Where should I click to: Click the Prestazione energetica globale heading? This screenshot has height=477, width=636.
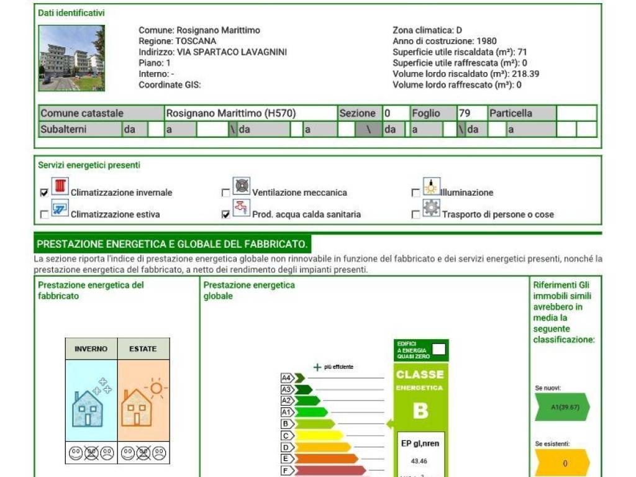pos(249,291)
